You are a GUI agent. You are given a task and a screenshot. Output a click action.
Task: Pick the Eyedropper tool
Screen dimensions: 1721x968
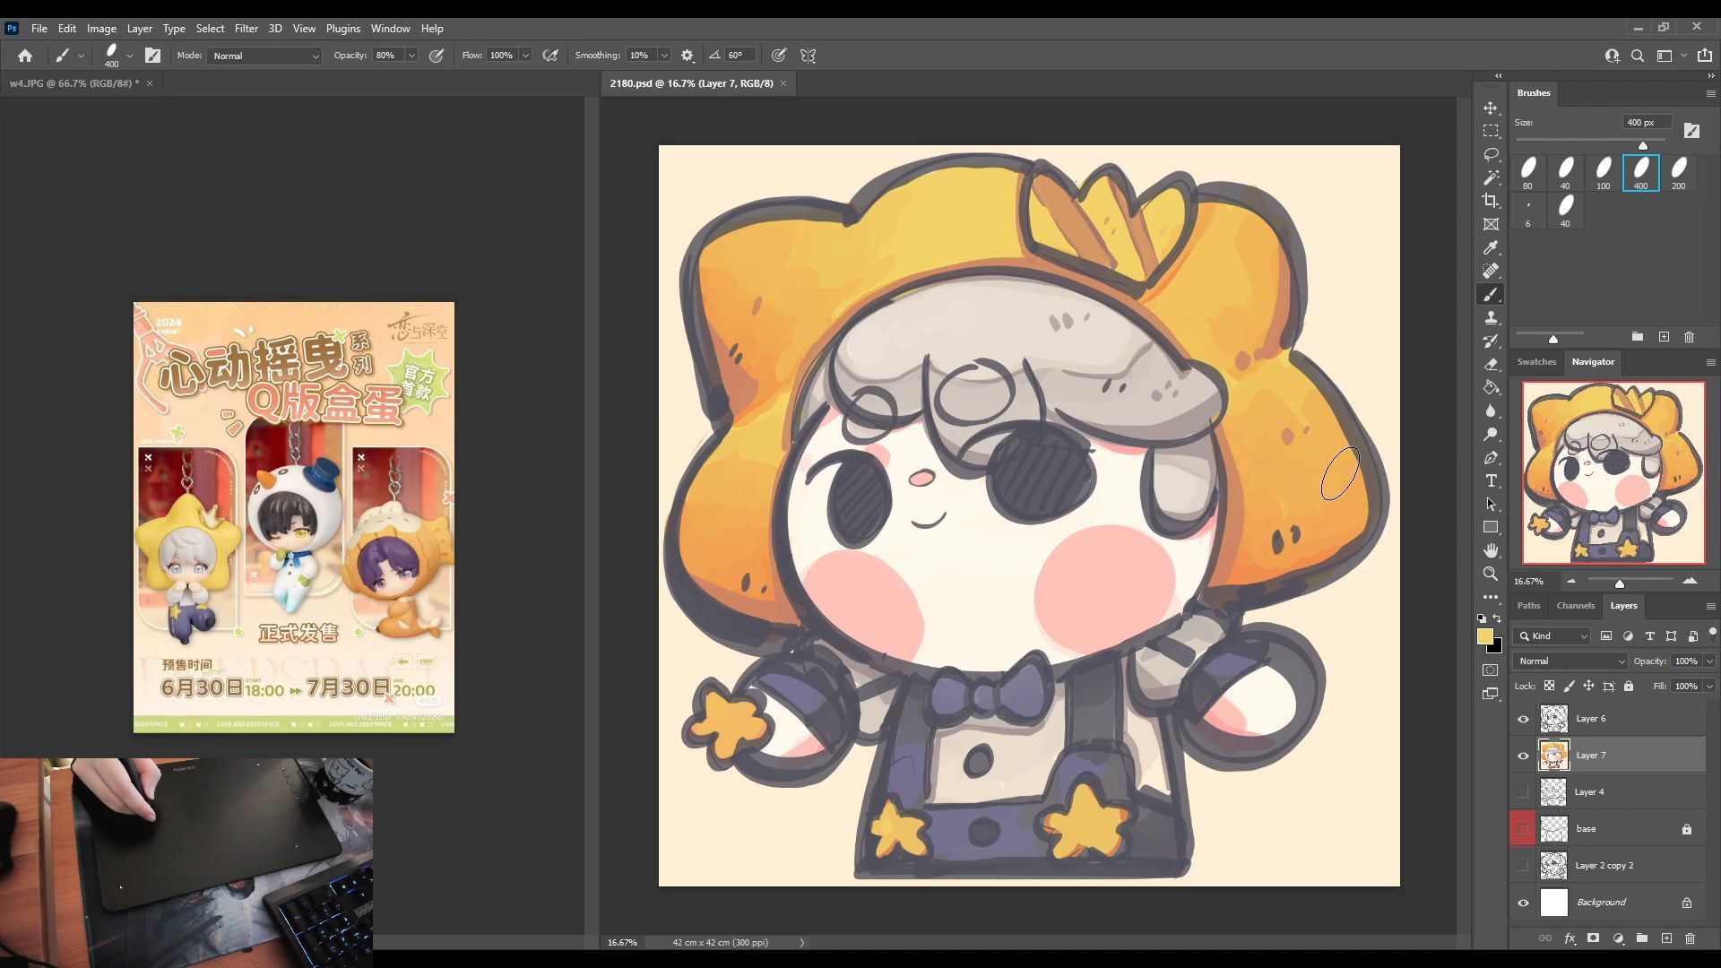(x=1491, y=247)
